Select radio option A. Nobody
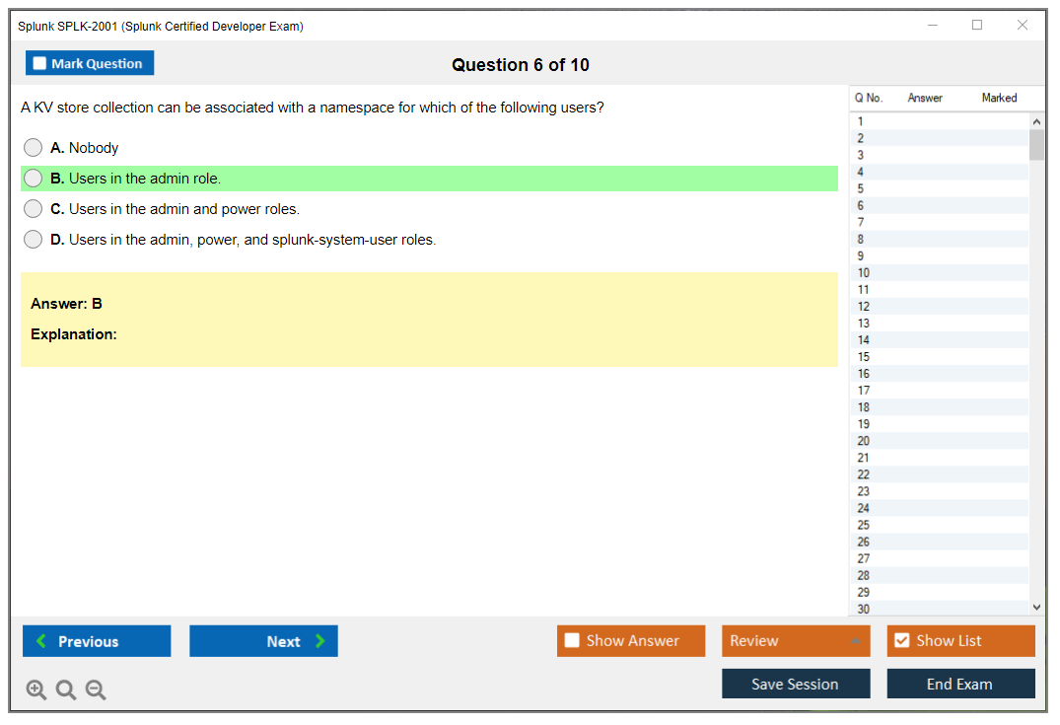This screenshot has width=1060, height=725. click(34, 148)
